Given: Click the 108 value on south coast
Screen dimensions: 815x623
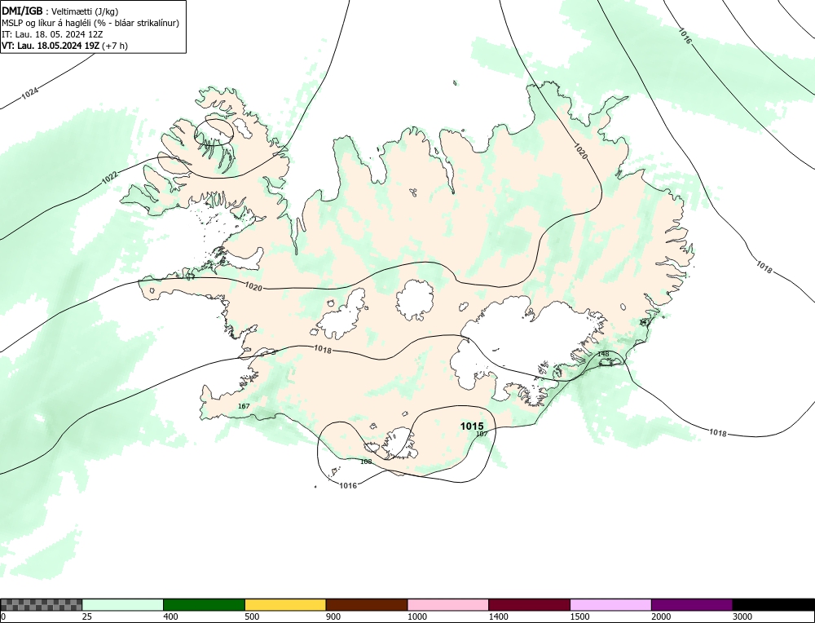Looking at the screenshot, I should [366, 462].
